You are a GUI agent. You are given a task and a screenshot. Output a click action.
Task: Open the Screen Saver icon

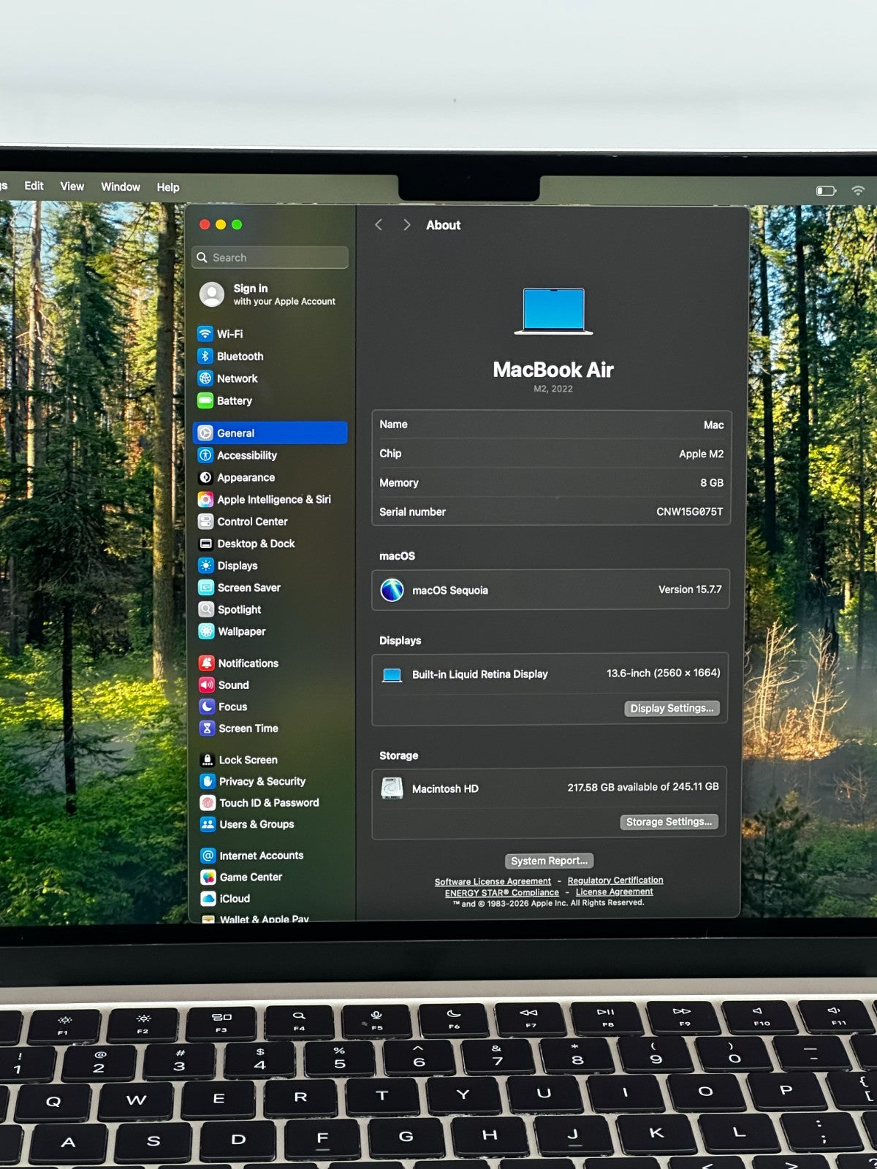click(x=206, y=587)
